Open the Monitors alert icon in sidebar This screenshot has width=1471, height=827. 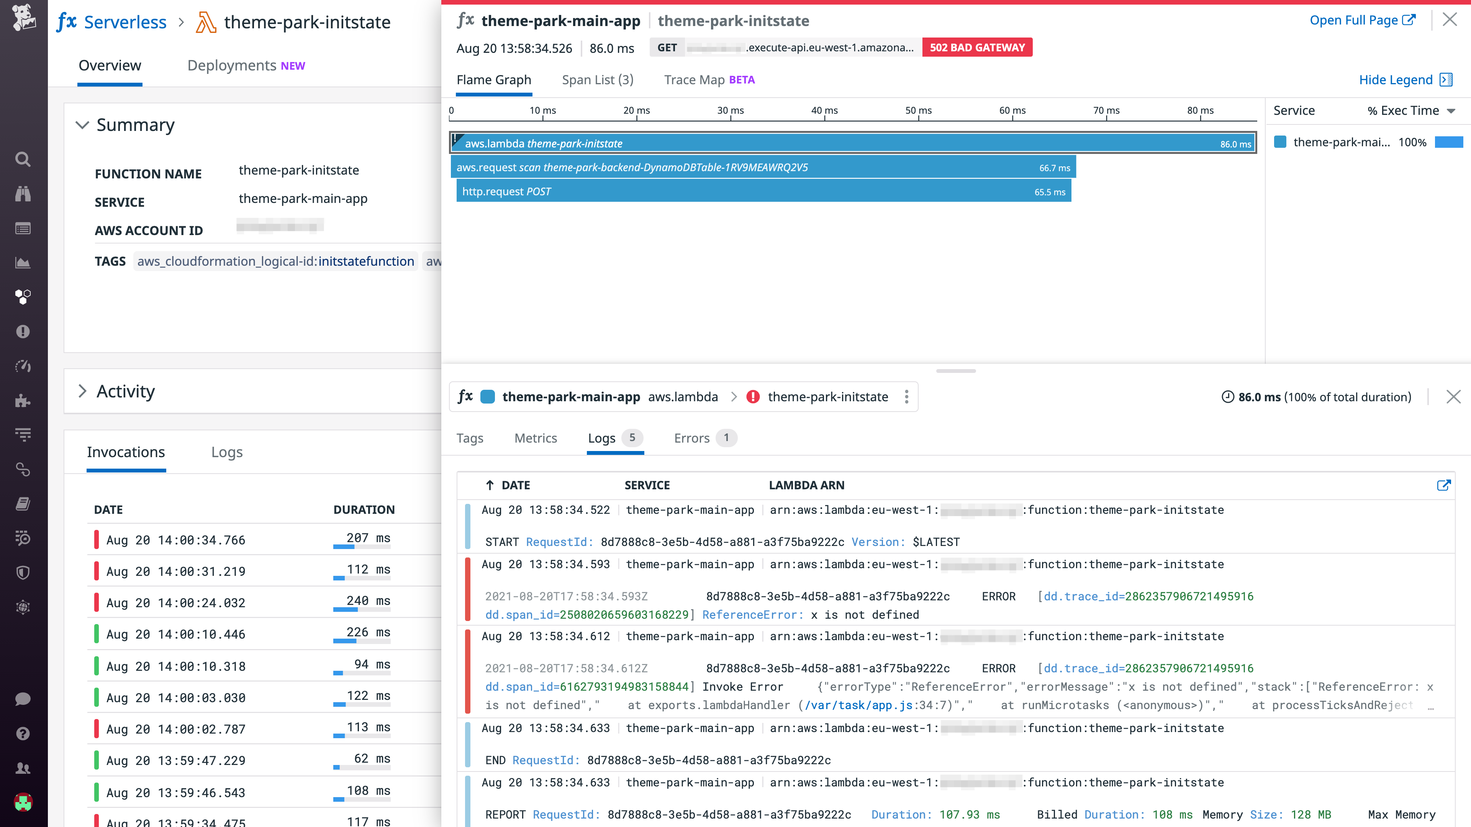coord(23,332)
